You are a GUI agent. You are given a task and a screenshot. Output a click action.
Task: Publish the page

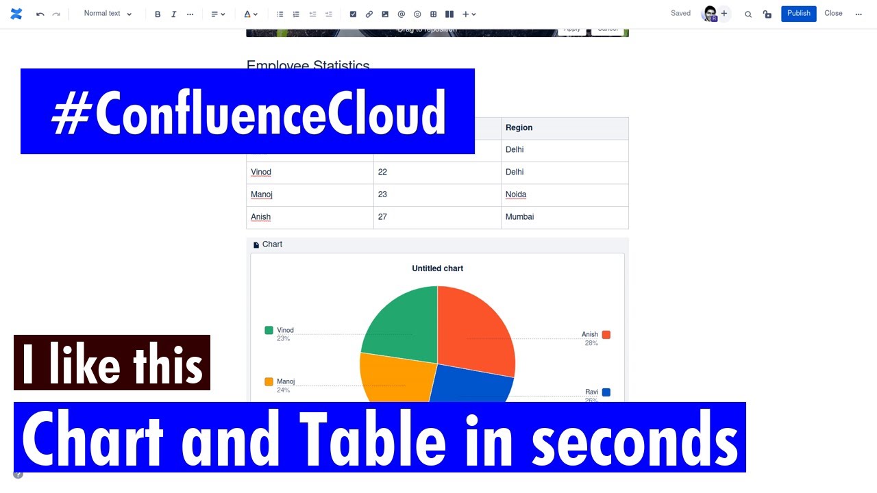pos(798,13)
